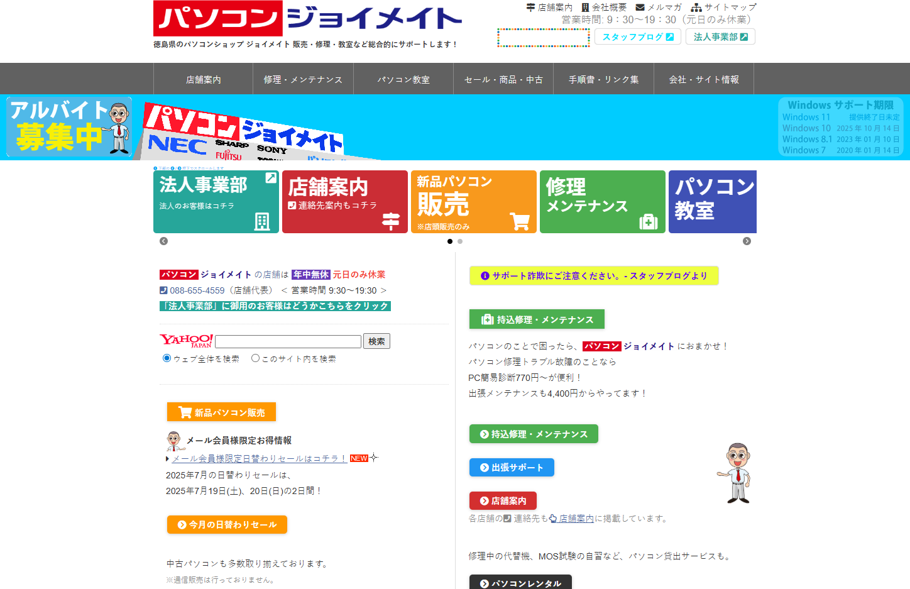The height and width of the screenshot is (589, 910).
Task: Select the first carousel page dot
Action: (x=450, y=241)
